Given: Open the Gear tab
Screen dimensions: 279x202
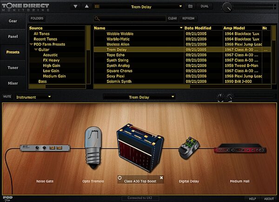Looking at the screenshot, I should tap(13, 21).
